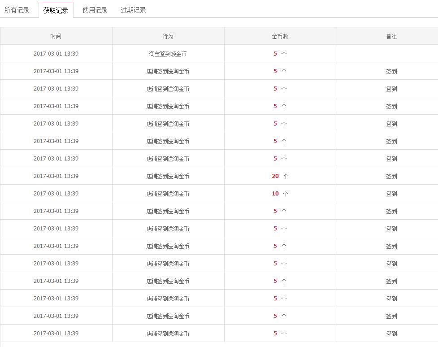Click 店铺签到送淘金币 in the 10 个 row

click(x=168, y=194)
